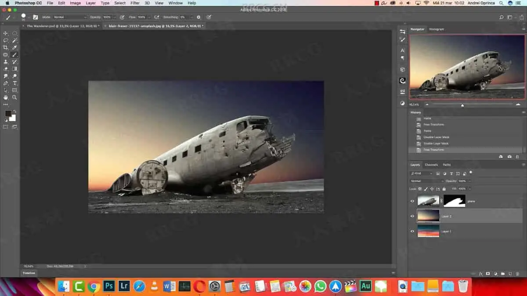Click background color swatch
The width and height of the screenshot is (527, 296).
(12, 118)
